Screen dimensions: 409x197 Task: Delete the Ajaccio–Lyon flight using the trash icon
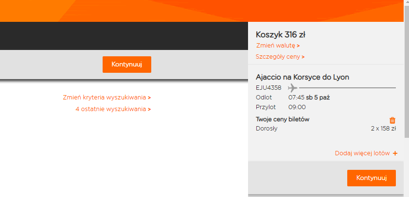pos(392,120)
